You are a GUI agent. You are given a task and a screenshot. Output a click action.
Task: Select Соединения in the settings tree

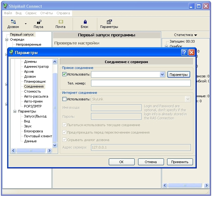pyautogui.click(x=34, y=86)
